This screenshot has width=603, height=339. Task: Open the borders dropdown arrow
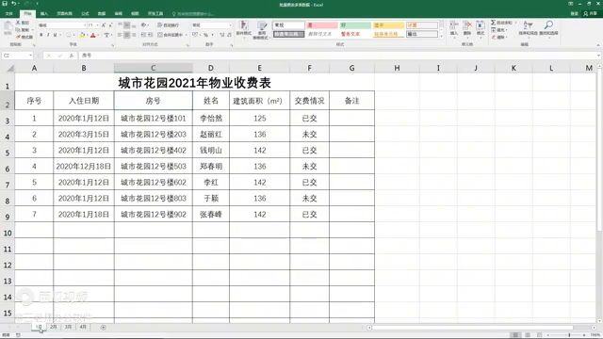73,35
